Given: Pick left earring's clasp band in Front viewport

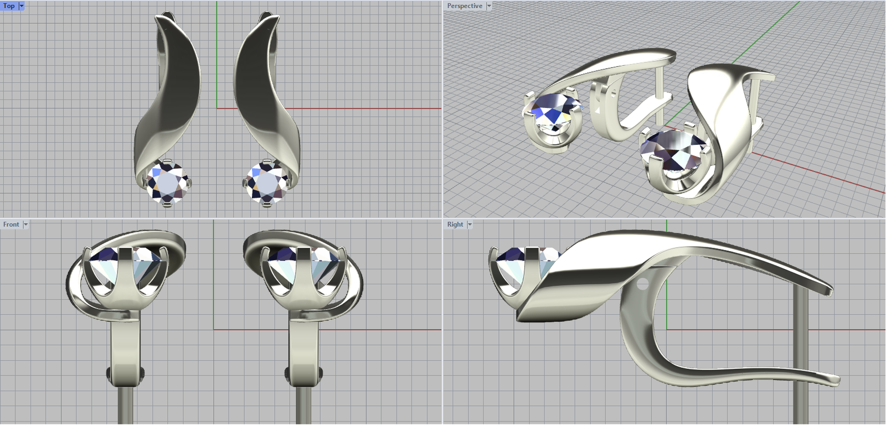Looking at the screenshot, I should click(x=125, y=354).
